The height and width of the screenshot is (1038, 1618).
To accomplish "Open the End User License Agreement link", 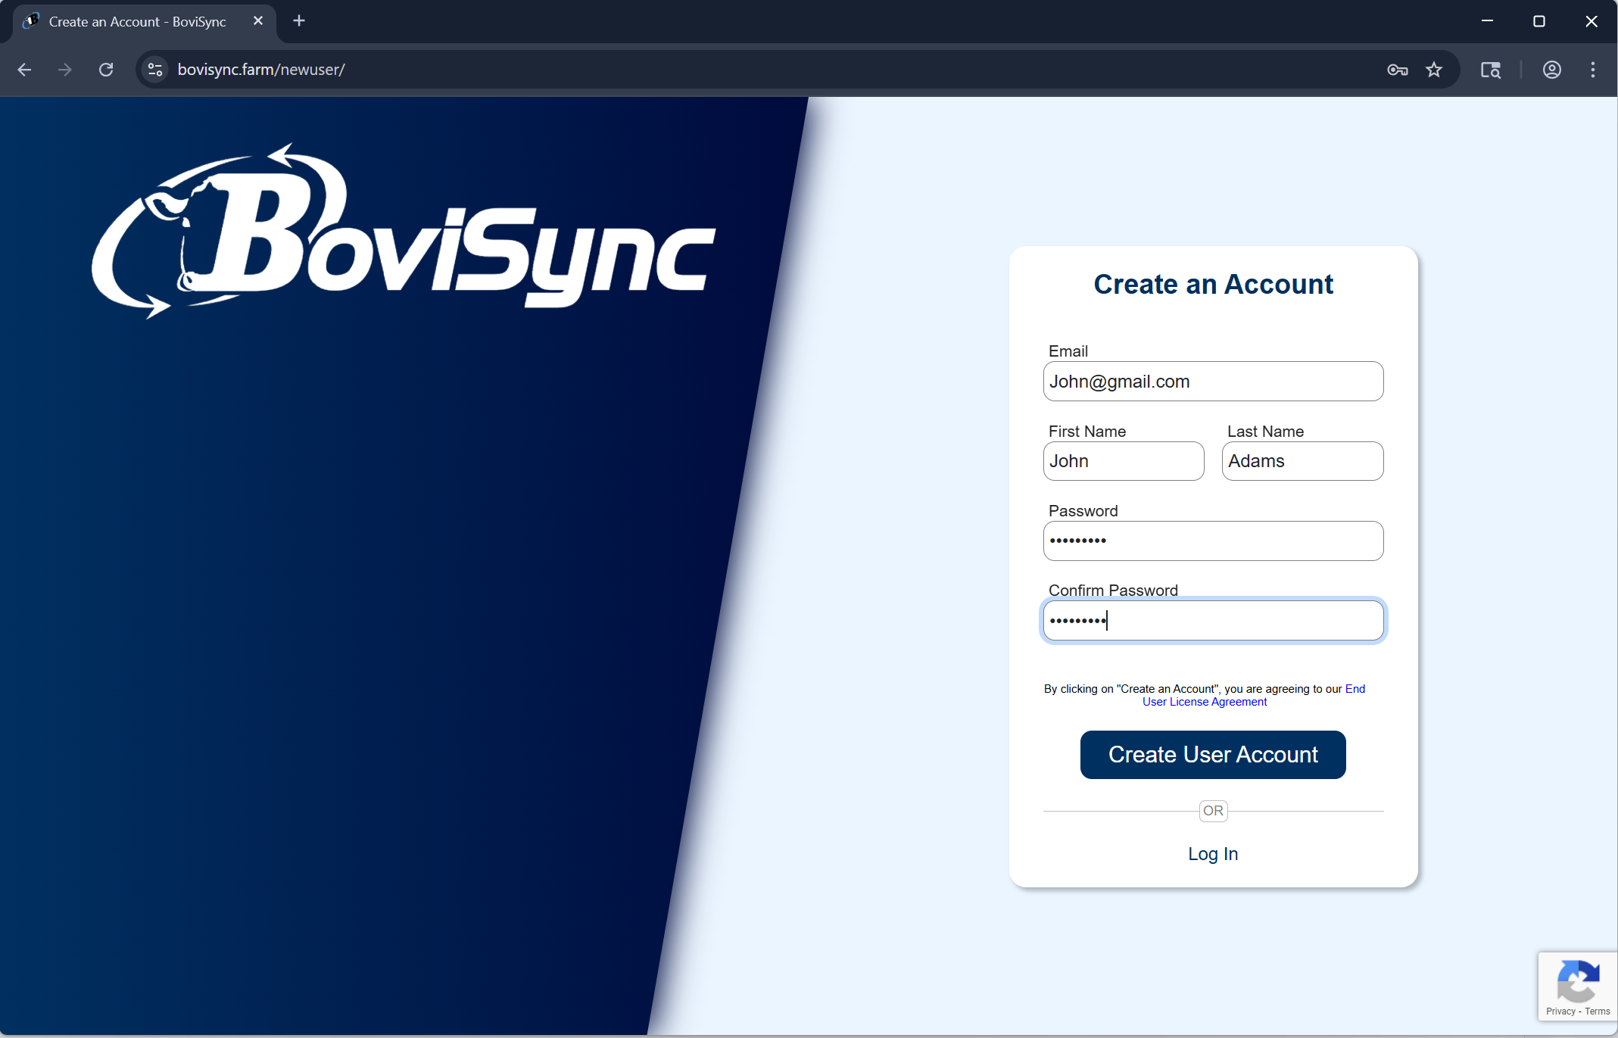I will click(1205, 702).
